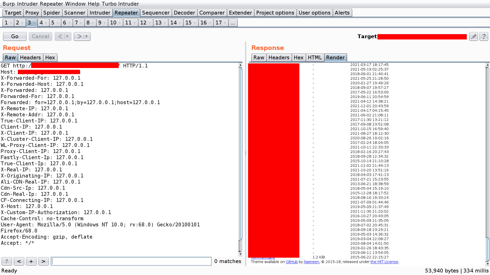Click the pencil edit target icon

(x=473, y=36)
